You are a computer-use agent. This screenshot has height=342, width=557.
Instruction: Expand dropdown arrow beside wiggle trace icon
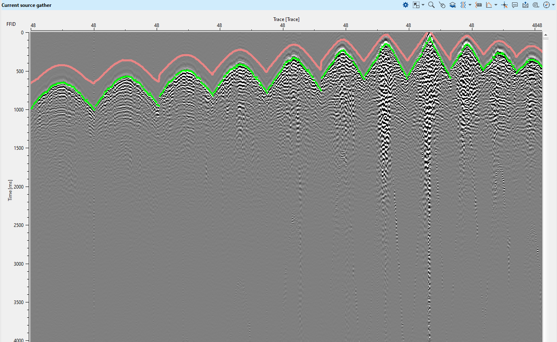pos(470,5)
